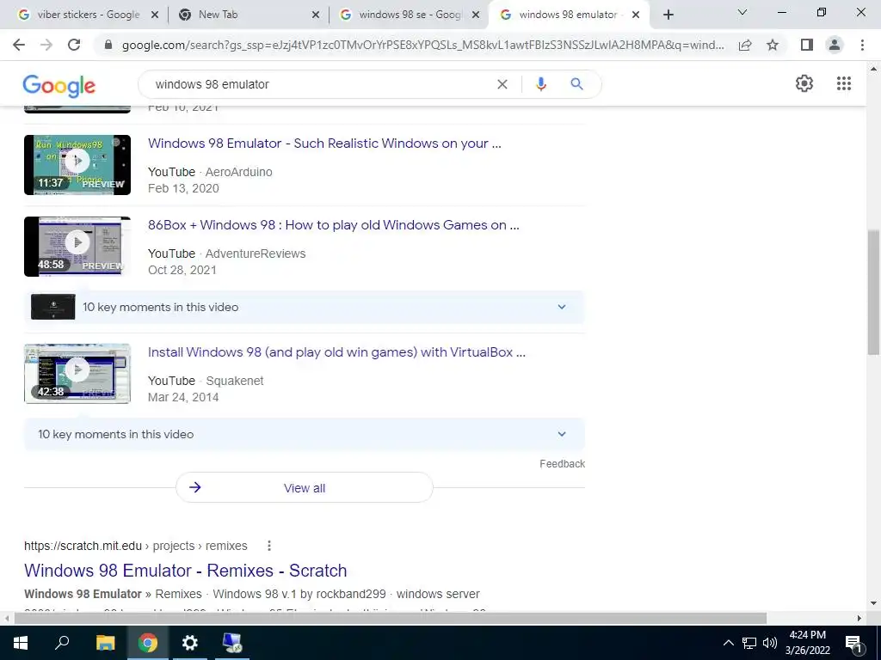Open Windows Start menu

21,643
